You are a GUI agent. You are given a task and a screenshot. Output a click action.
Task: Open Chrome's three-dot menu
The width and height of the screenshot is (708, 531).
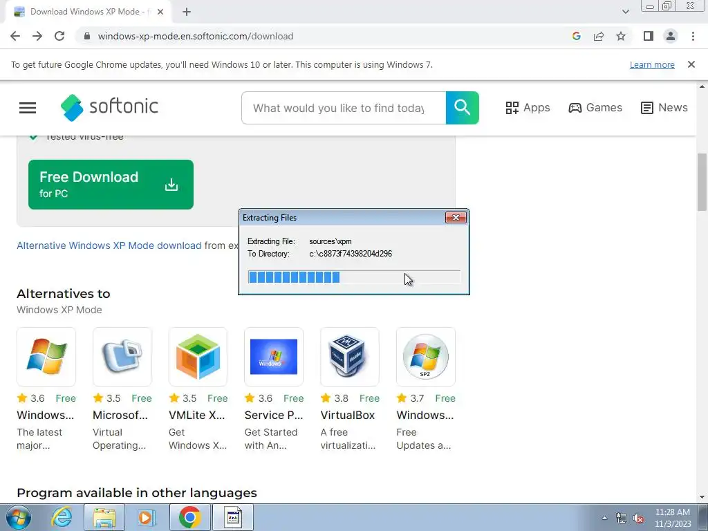click(x=693, y=36)
